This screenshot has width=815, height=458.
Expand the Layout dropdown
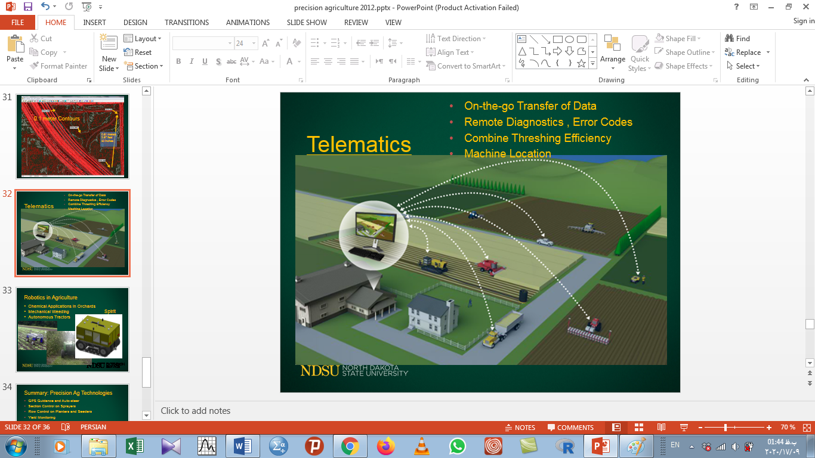(x=143, y=39)
